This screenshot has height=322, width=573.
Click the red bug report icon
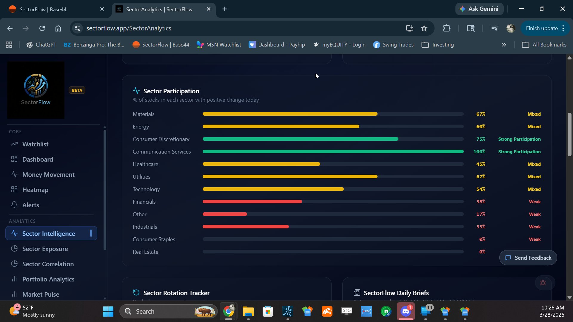pos(543,283)
